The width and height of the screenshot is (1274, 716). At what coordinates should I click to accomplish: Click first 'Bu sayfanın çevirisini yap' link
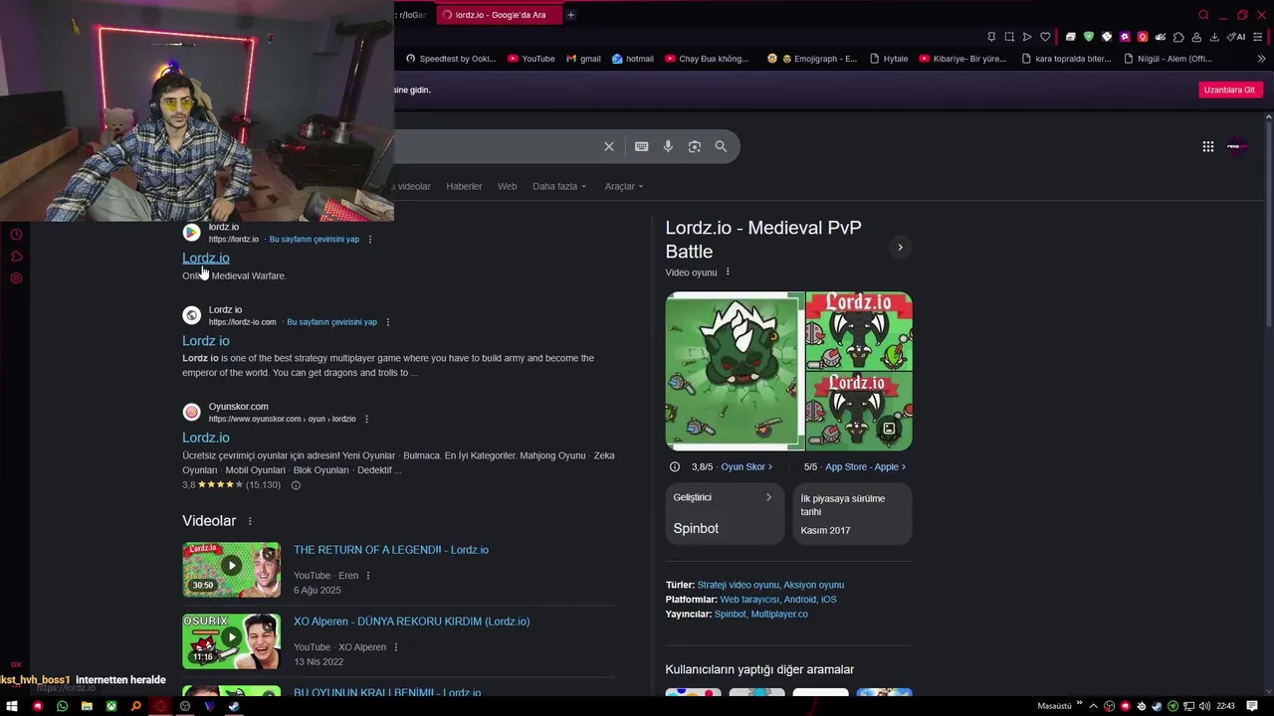pos(315,240)
